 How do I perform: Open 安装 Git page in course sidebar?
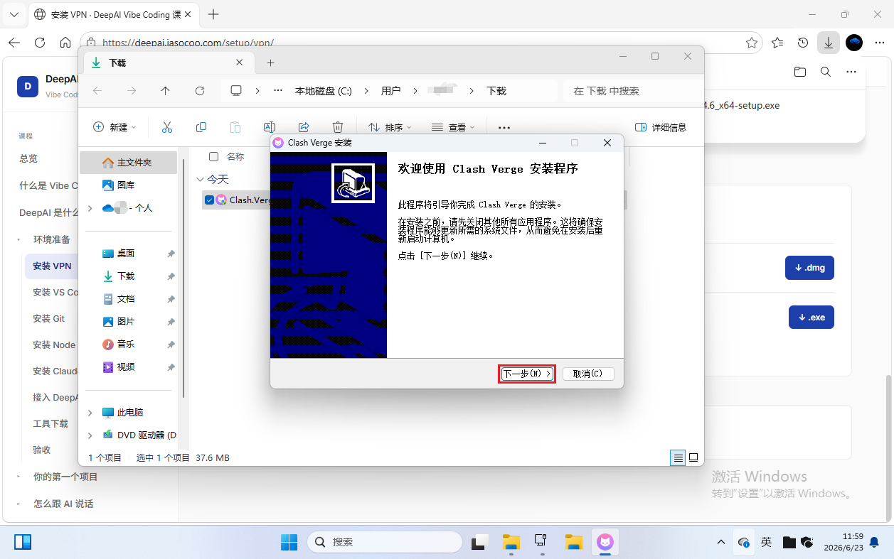pos(48,318)
